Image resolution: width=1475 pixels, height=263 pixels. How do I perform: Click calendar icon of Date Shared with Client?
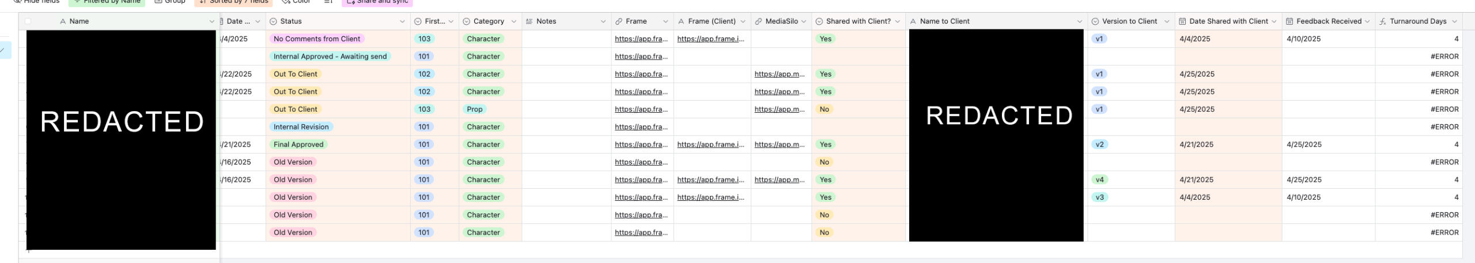click(x=1182, y=21)
